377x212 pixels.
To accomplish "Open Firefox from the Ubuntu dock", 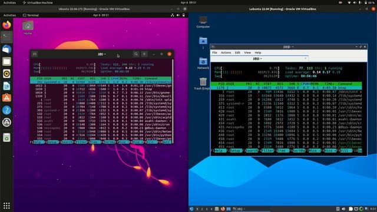I will coord(6,25).
